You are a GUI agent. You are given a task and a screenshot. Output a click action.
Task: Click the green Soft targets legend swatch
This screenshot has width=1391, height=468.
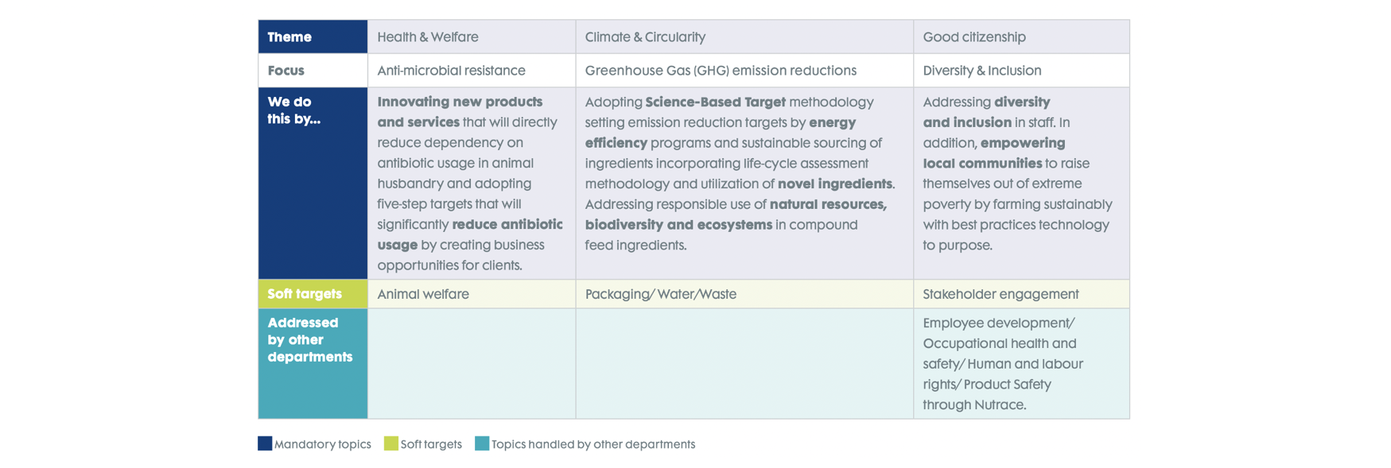click(x=390, y=443)
